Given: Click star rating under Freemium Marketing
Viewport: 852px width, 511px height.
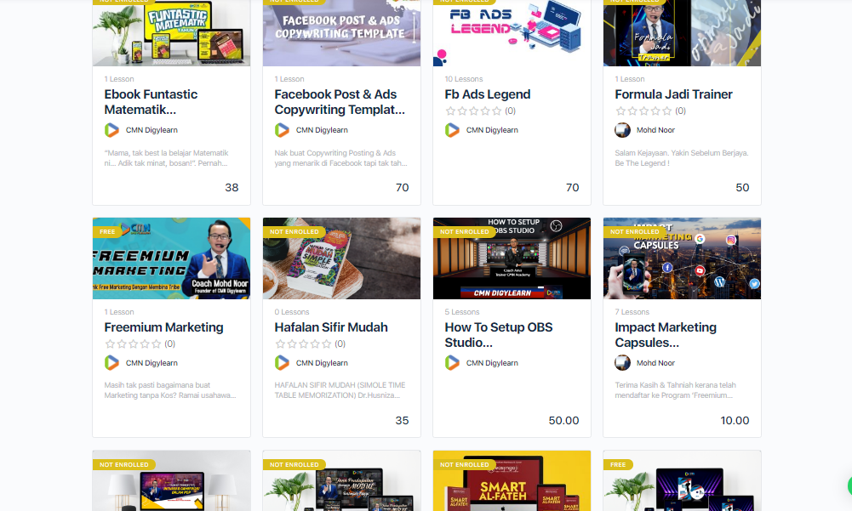Looking at the screenshot, I should 133,344.
